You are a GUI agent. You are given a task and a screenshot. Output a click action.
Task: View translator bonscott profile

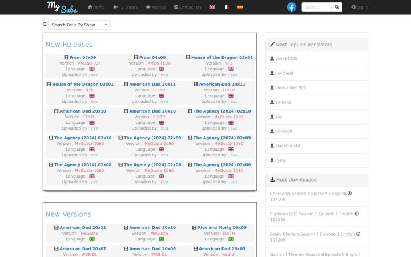tap(284, 131)
